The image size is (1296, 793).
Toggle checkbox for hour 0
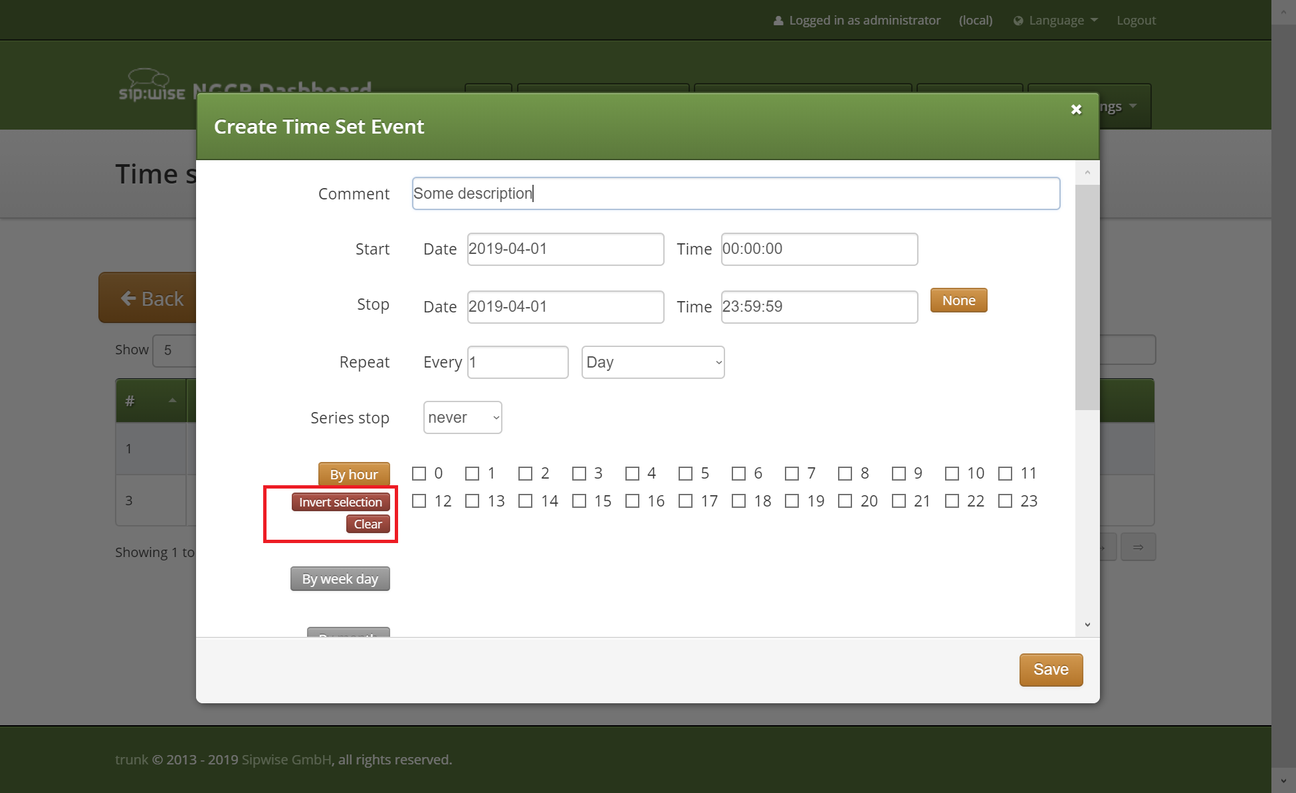[420, 473]
